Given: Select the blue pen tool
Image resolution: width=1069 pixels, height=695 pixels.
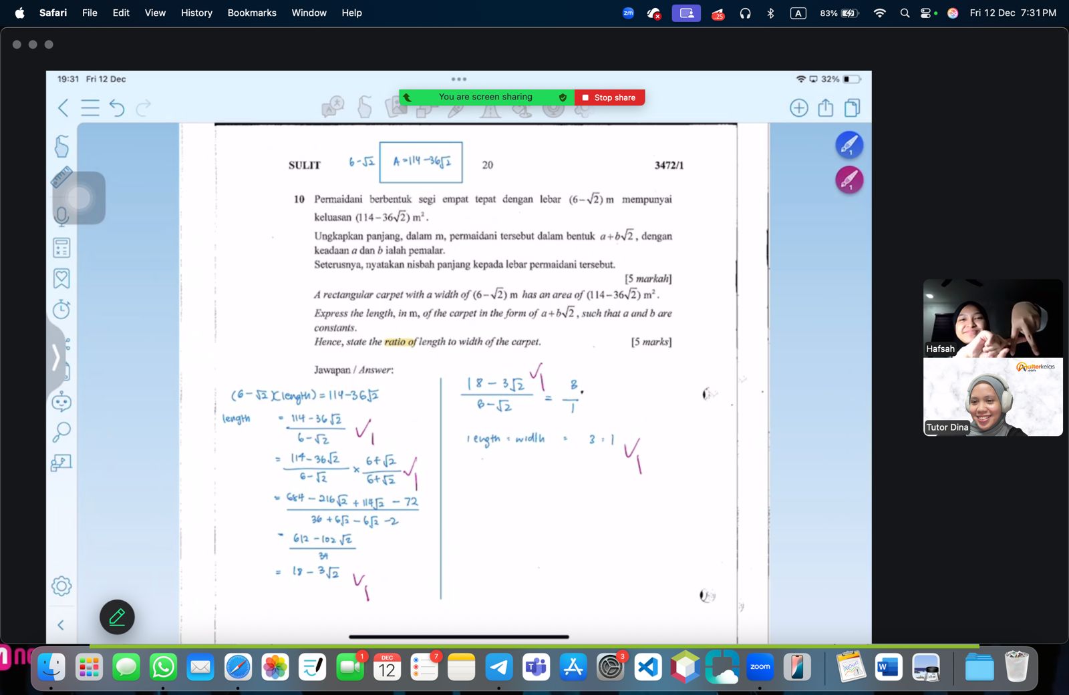Looking at the screenshot, I should click(x=849, y=145).
